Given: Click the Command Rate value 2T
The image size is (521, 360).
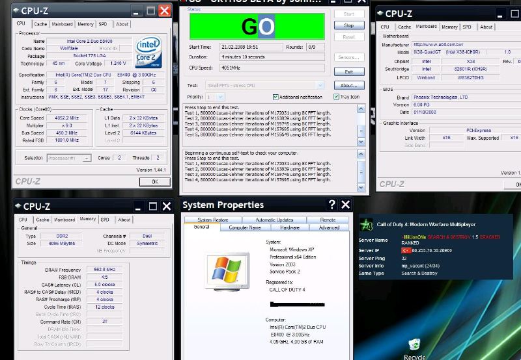Looking at the screenshot, I should tap(105, 321).
